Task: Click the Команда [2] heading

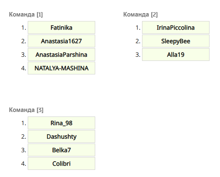Action: [141, 15]
